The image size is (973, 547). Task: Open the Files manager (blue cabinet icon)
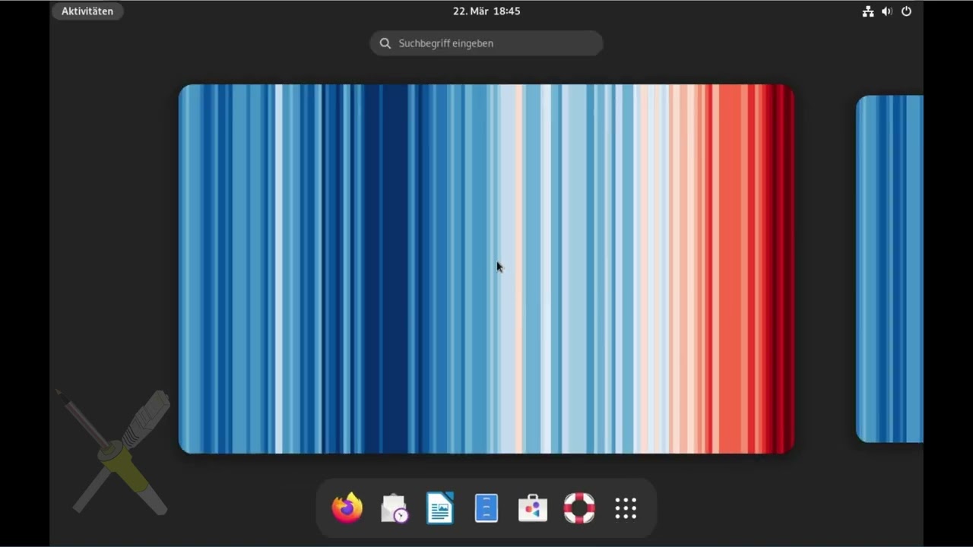click(486, 508)
